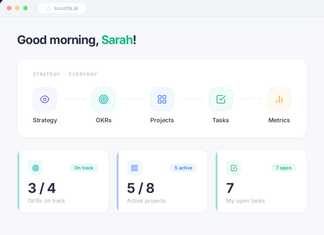This screenshot has width=324, height=235.
Task: Select the Projects grid icon in workflow
Action: (162, 99)
